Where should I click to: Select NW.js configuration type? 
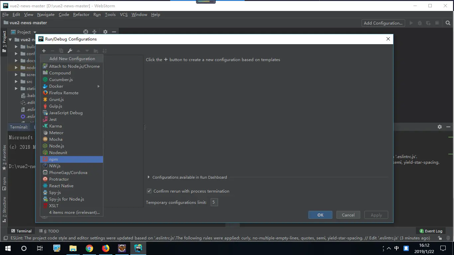71,166
